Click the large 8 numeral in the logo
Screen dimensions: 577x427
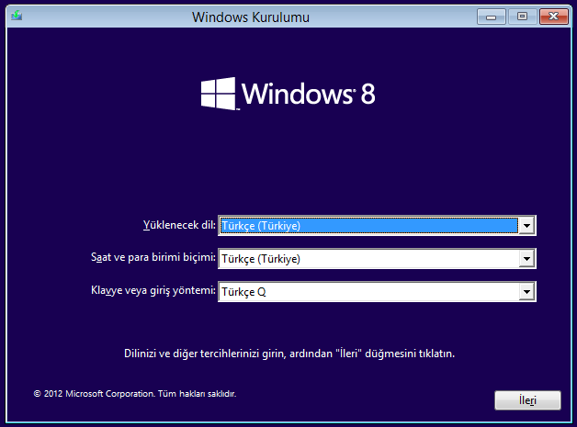tap(368, 94)
